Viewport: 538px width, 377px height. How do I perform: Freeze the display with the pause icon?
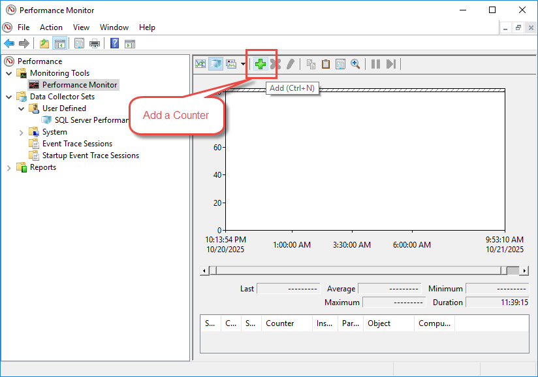coord(376,63)
